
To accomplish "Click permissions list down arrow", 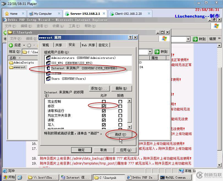I will [129, 127].
